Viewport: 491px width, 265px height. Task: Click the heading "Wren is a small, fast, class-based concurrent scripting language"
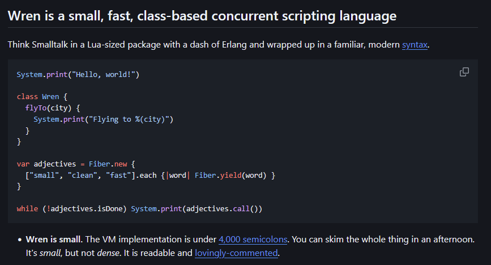(202, 16)
